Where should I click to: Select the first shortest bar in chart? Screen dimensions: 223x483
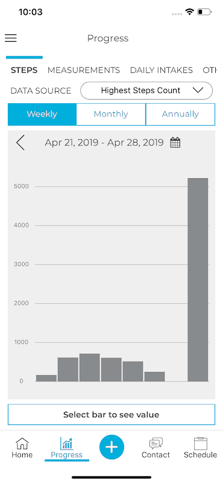46,378
